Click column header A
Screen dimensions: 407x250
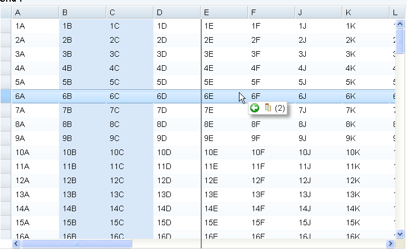[x=35, y=12]
